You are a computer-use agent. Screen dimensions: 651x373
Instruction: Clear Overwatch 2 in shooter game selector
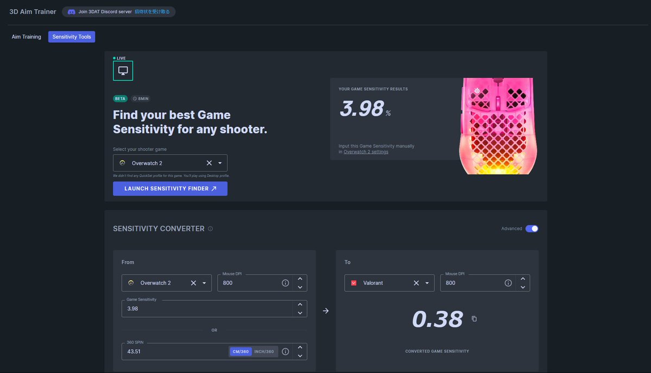[x=209, y=163]
